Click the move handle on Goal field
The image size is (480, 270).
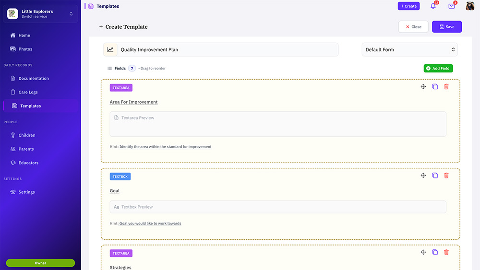(423, 175)
